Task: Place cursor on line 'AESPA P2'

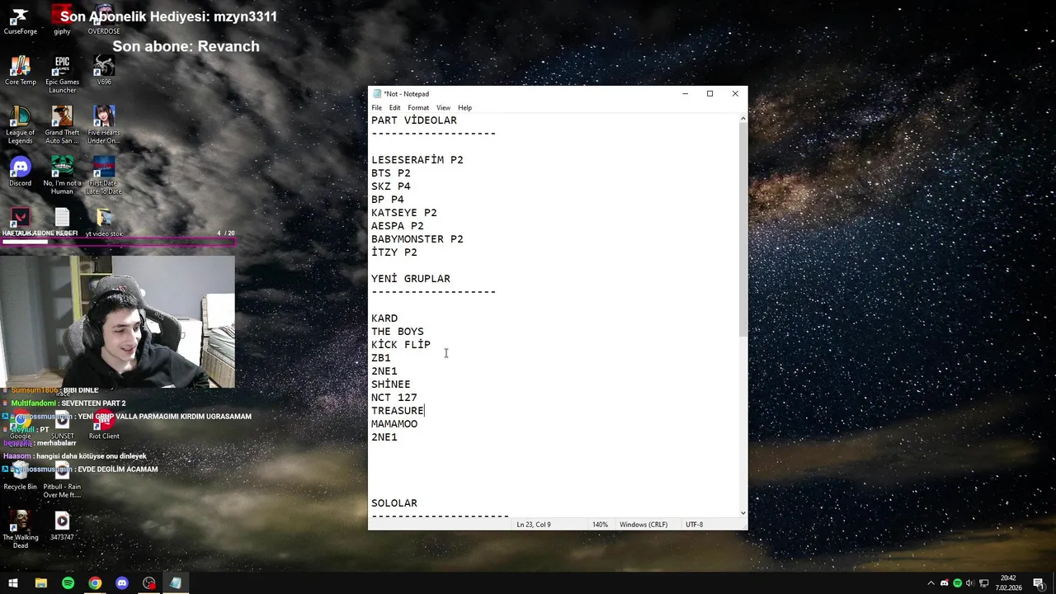Action: [398, 226]
